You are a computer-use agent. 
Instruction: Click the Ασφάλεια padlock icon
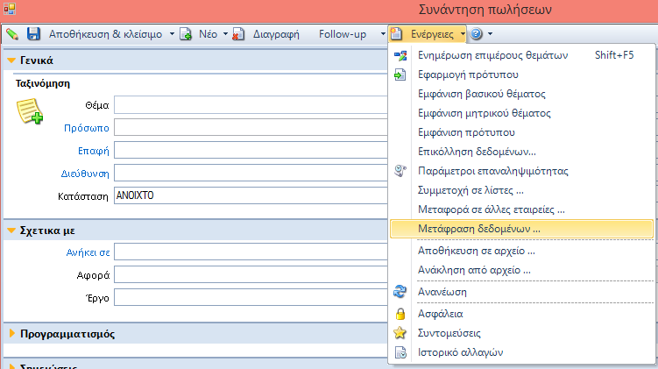point(400,314)
